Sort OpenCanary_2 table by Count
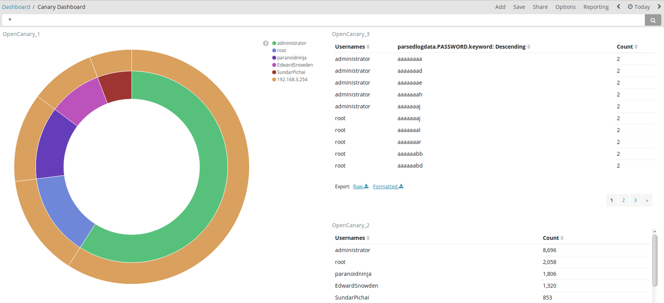 553,238
